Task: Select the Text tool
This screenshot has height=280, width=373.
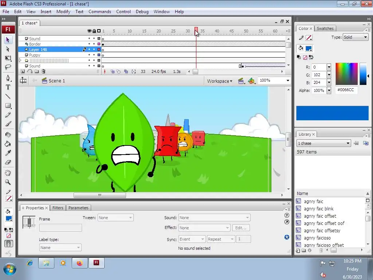Action: [8, 87]
